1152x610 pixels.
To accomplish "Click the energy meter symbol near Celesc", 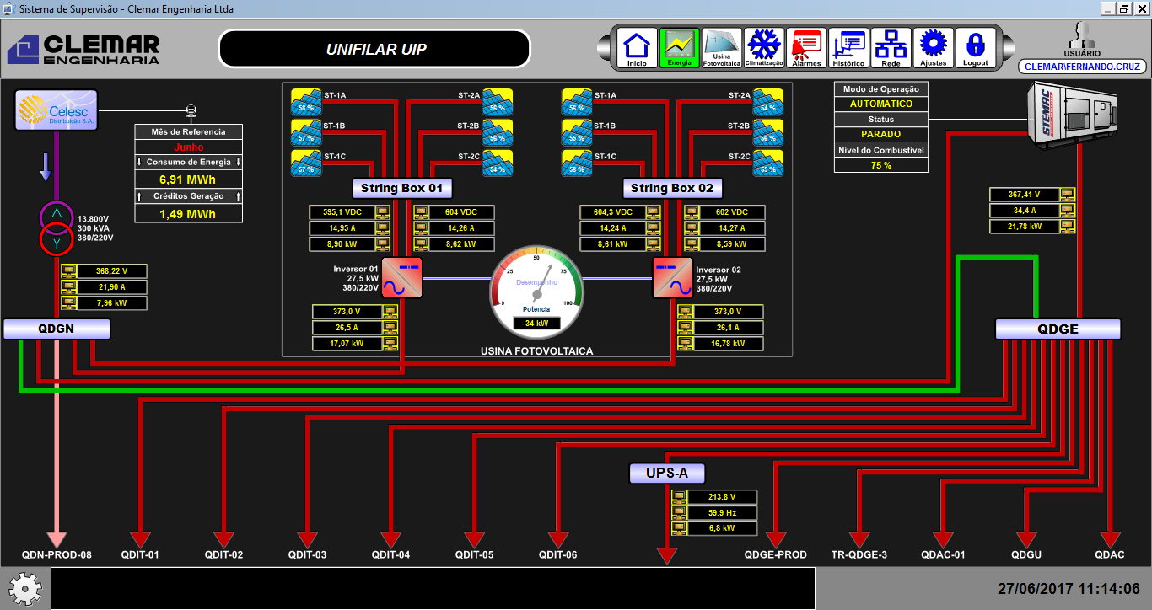I will pos(191,110).
